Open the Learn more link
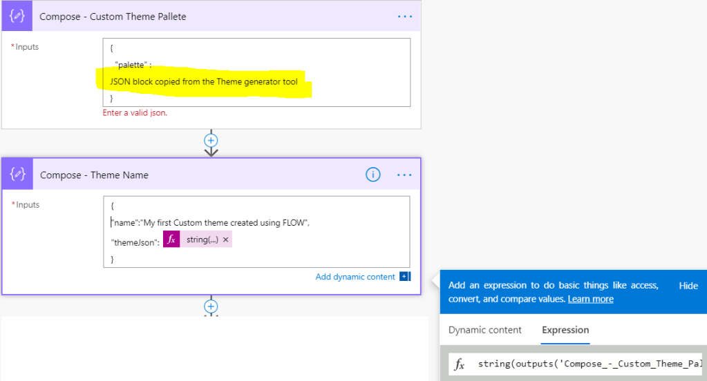 590,299
